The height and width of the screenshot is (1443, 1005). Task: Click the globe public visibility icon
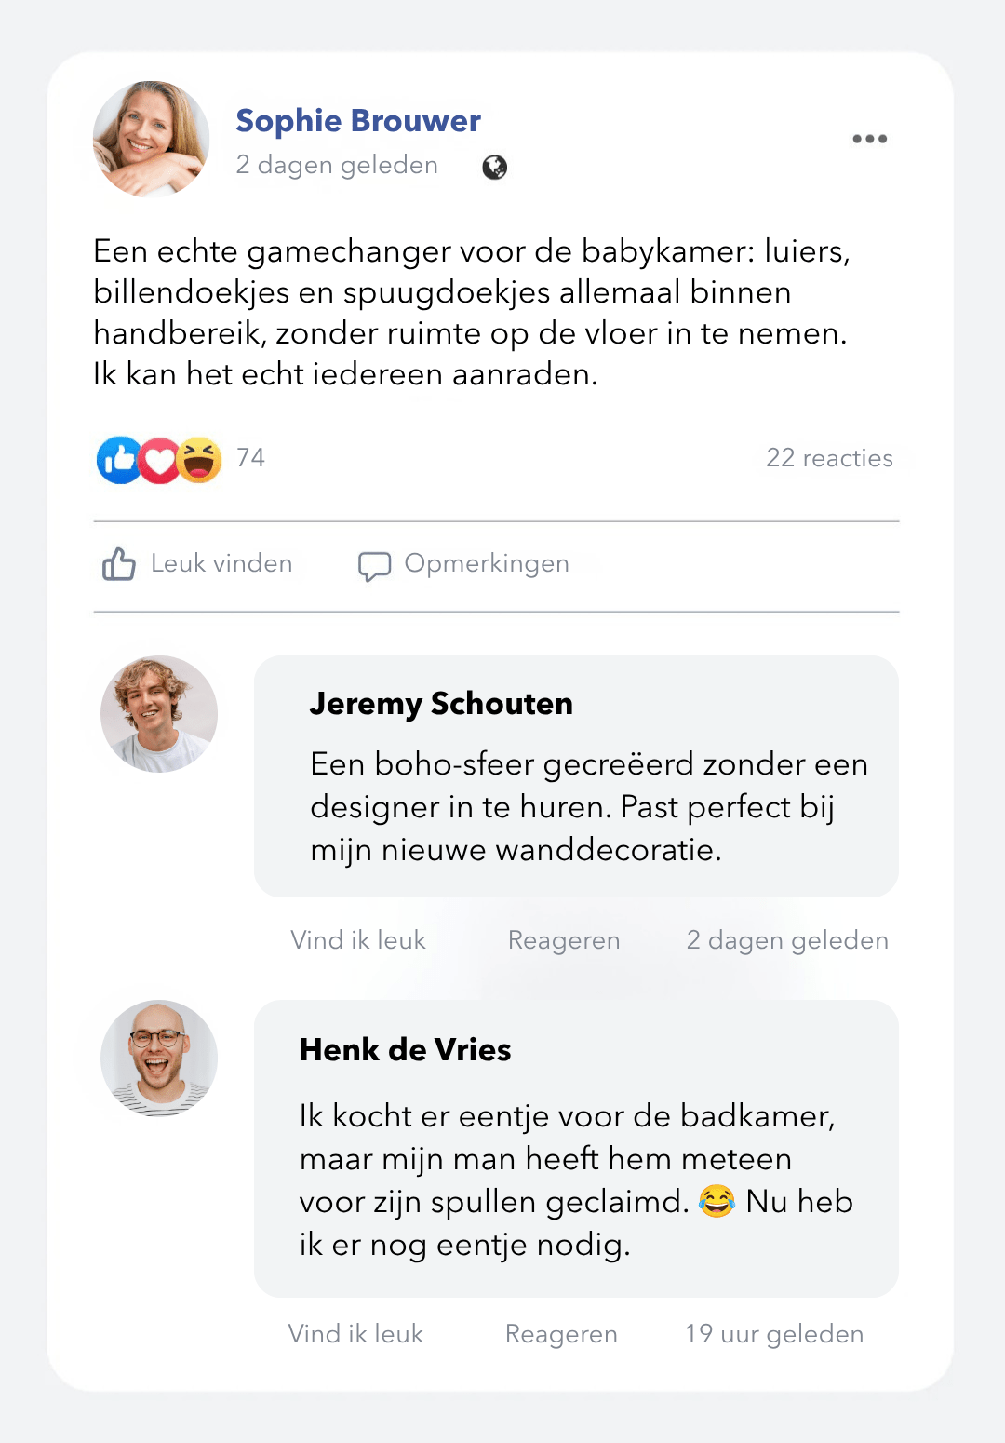[495, 167]
